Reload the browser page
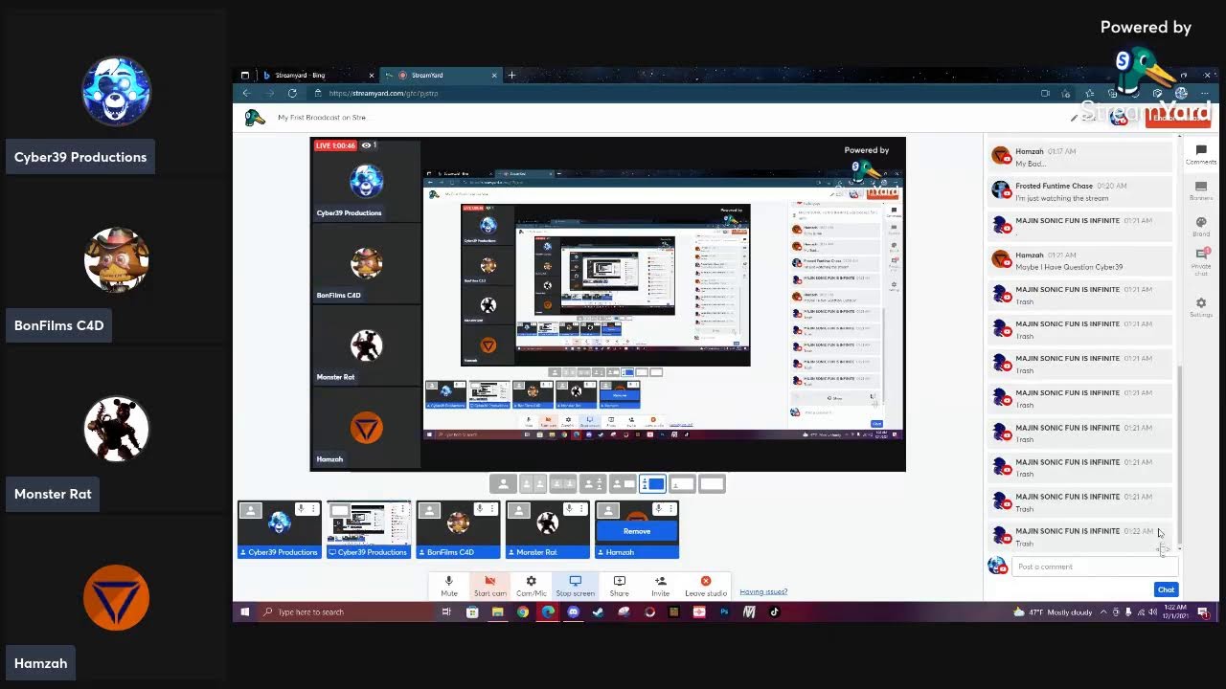 point(292,93)
